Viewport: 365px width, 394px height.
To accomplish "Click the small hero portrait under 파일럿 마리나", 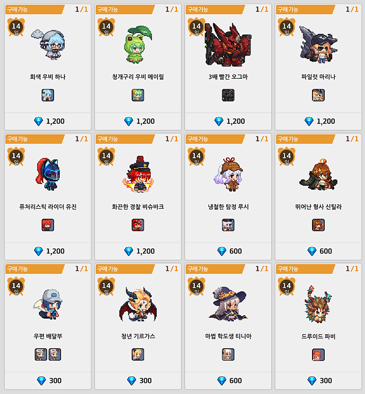I will (318, 95).
